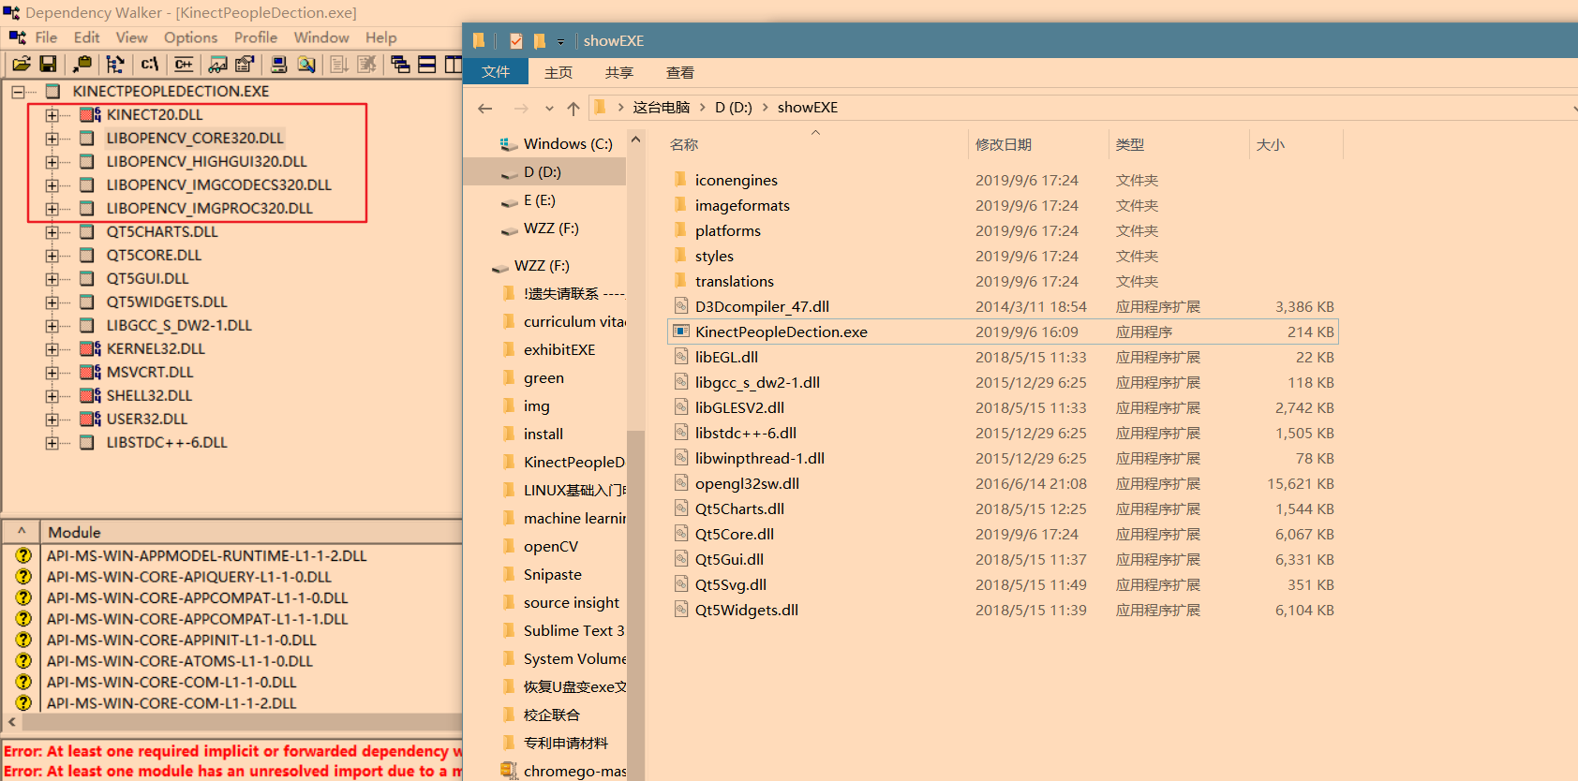Open the 查看 ribbon tab

pyautogui.click(x=680, y=72)
